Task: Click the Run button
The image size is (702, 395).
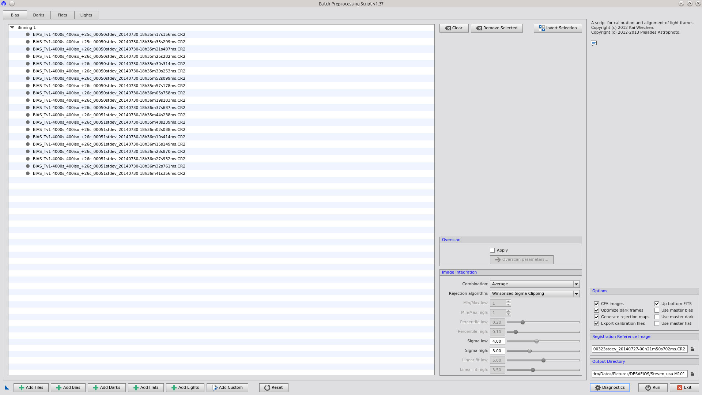Action: [x=653, y=388]
